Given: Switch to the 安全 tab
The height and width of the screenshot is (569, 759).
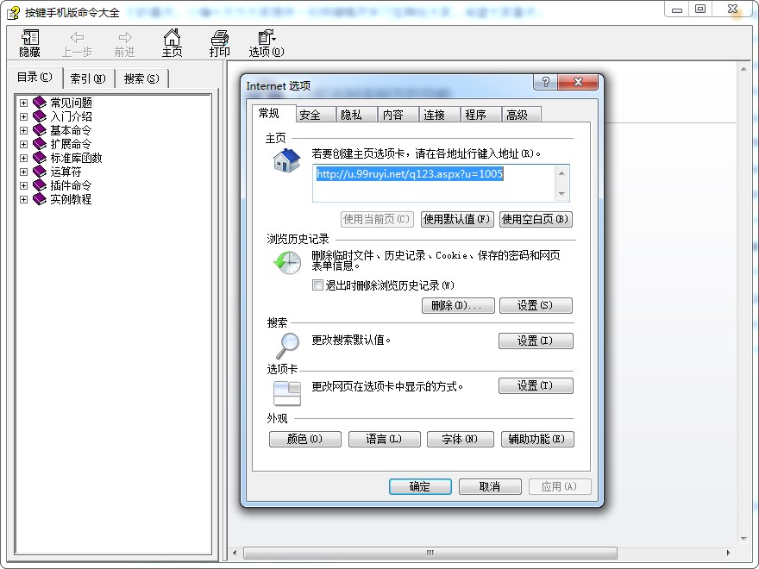Looking at the screenshot, I should click(x=315, y=115).
